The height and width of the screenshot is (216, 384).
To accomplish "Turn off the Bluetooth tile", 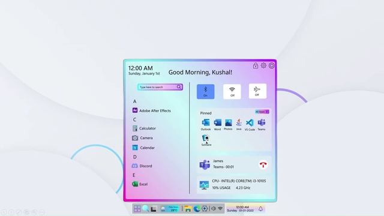I will [x=205, y=92].
